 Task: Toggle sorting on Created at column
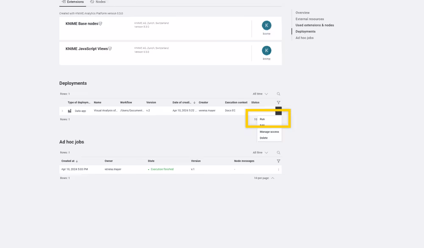(77, 161)
